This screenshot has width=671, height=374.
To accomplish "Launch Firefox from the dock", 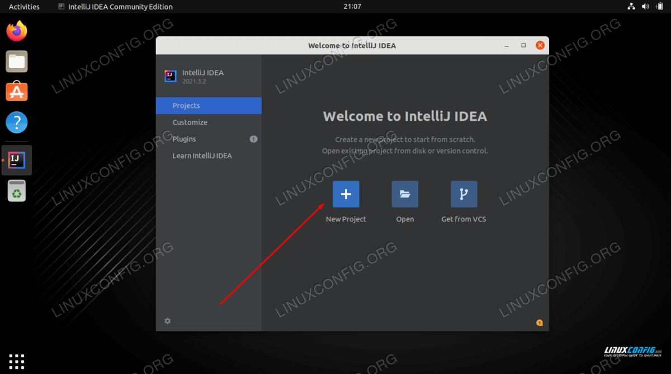I will [x=17, y=31].
